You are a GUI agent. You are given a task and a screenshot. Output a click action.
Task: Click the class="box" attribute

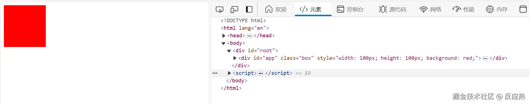297,58
